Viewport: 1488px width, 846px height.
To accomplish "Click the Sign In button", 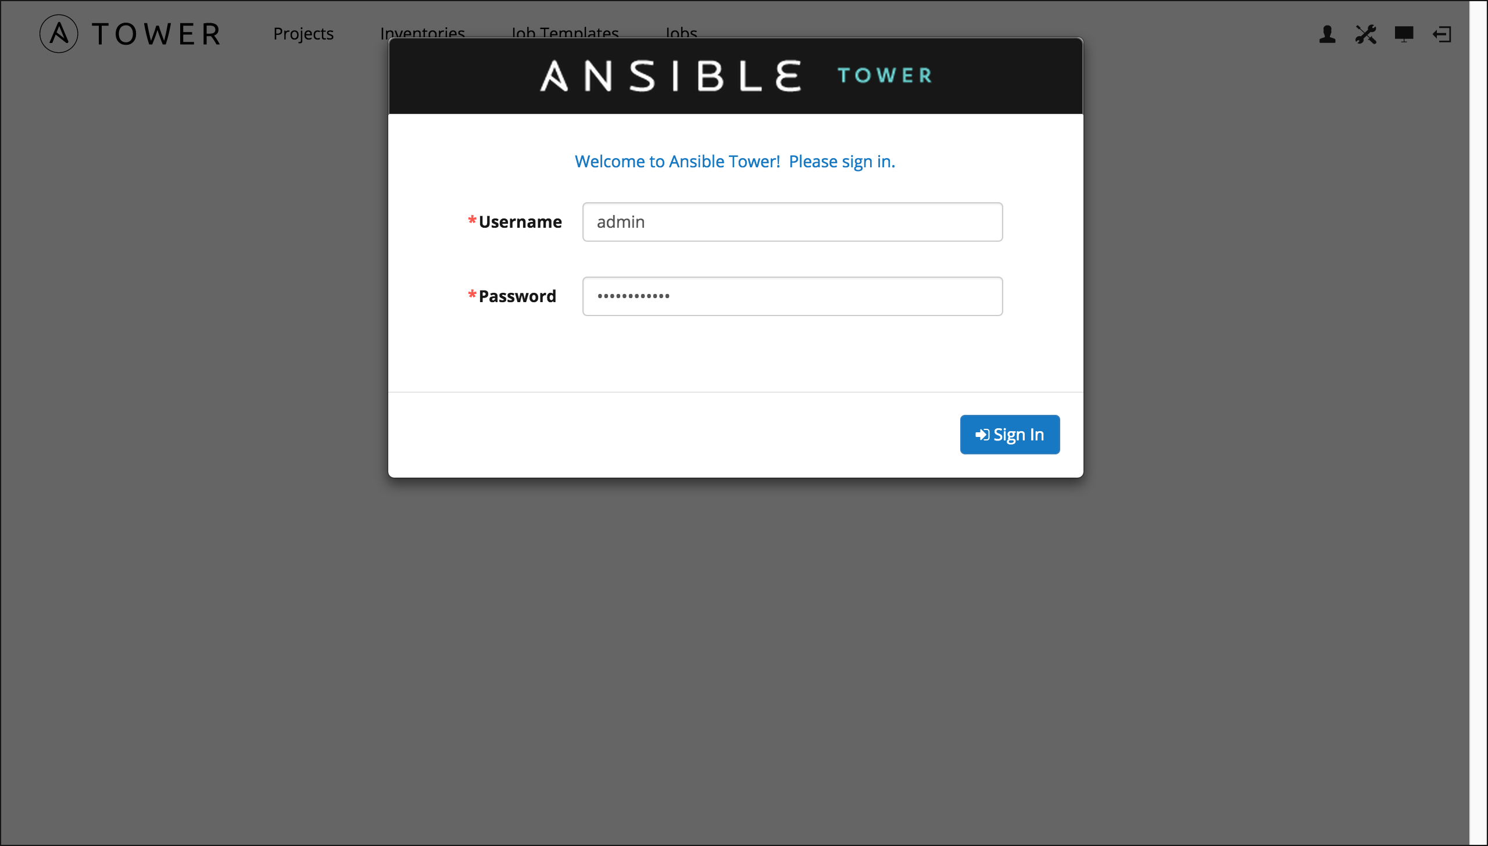I will pos(1010,434).
